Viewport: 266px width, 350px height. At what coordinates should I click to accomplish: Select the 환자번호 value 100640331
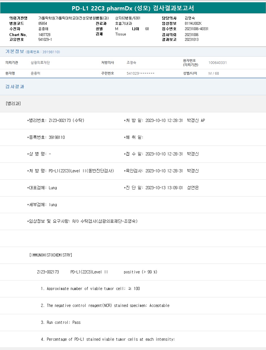217,63
